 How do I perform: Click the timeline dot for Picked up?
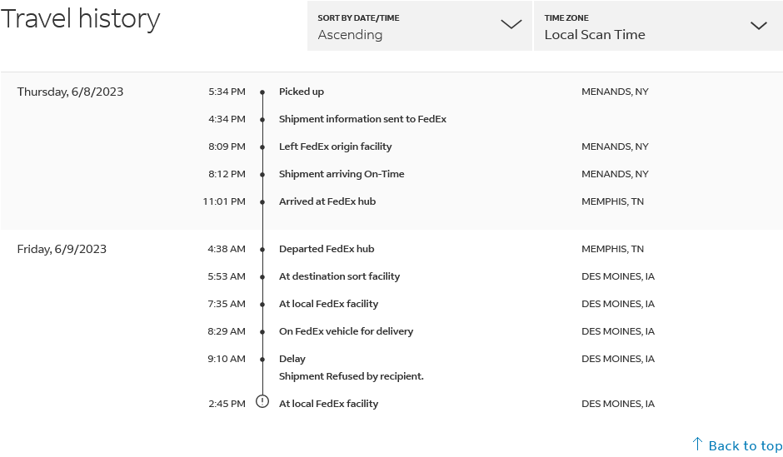click(262, 92)
